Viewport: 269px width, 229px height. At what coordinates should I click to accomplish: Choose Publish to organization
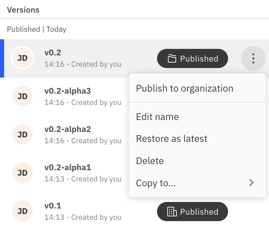point(185,89)
